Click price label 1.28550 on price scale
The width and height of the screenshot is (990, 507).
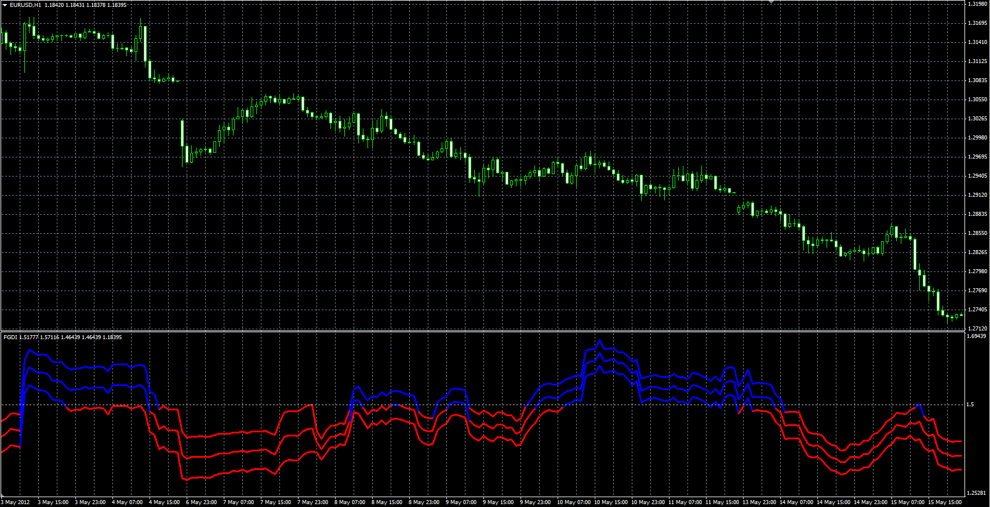pyautogui.click(x=977, y=233)
